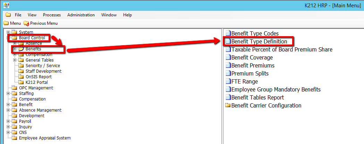The width and height of the screenshot is (364, 144).
Task: Select the FTE Range document icon
Action: [x=228, y=82]
